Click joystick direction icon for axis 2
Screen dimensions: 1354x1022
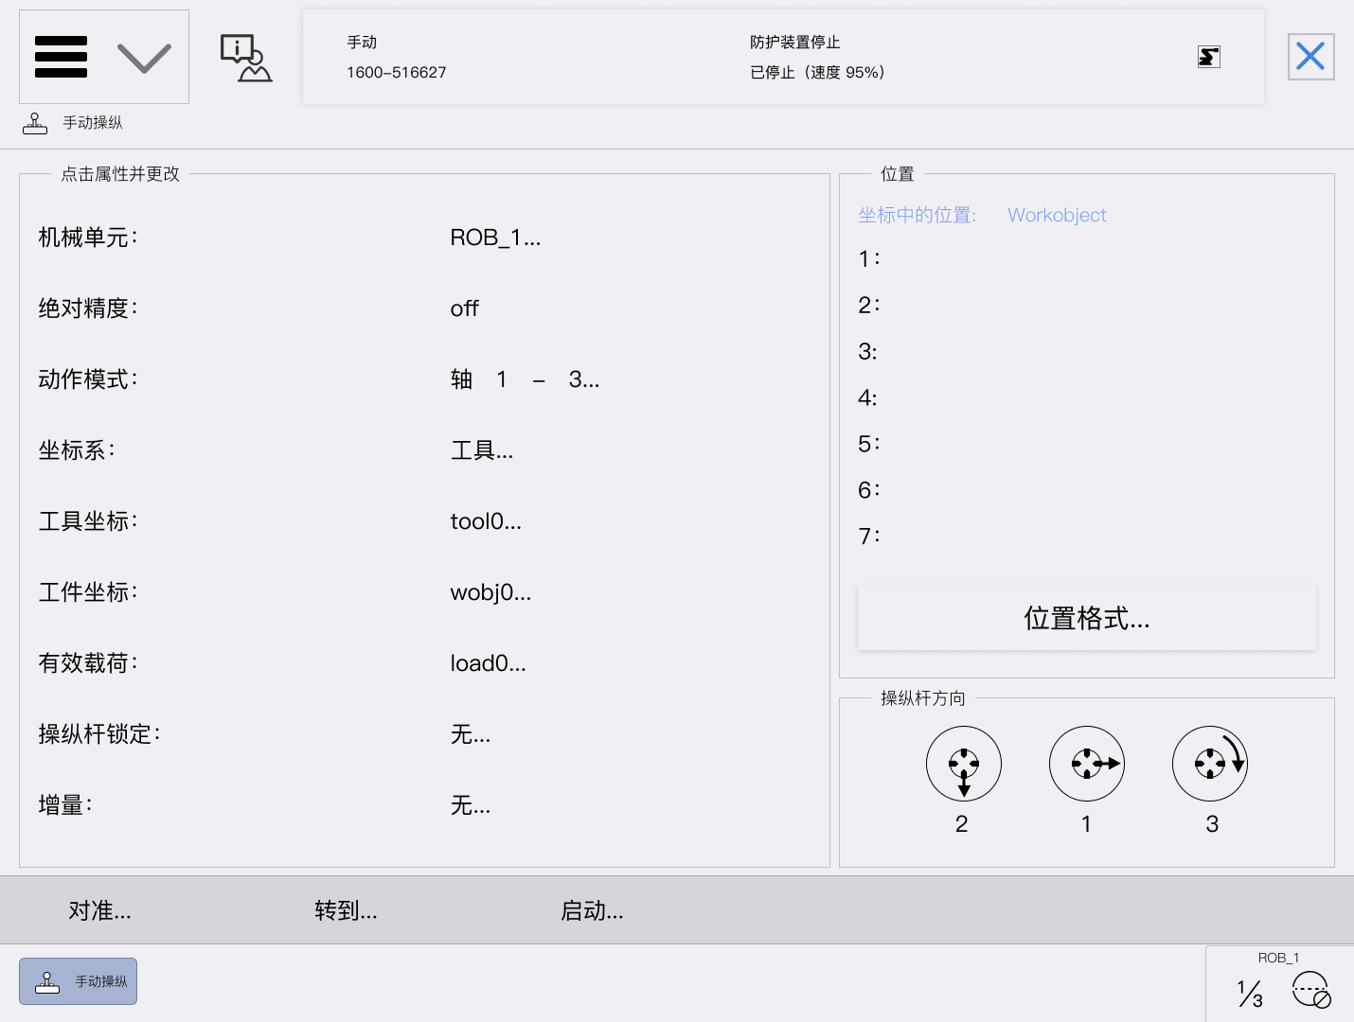click(963, 765)
